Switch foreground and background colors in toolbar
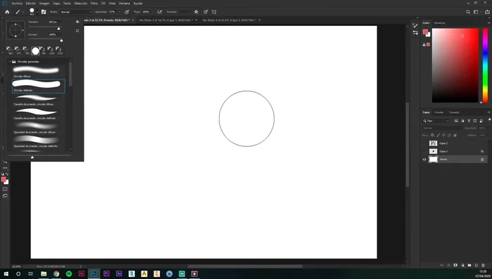The image size is (492, 279). (7, 174)
